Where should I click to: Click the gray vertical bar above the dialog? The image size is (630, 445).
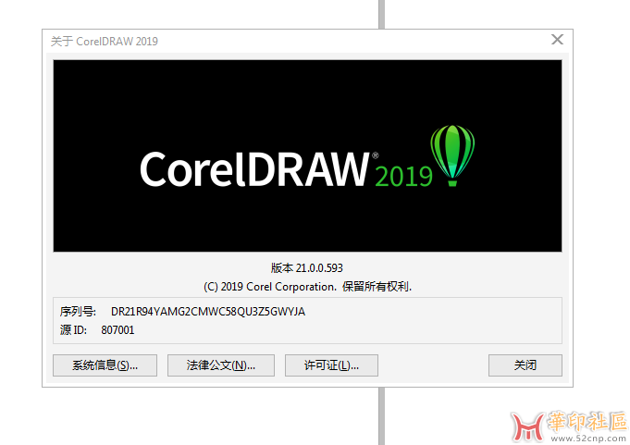pyautogui.click(x=380, y=13)
